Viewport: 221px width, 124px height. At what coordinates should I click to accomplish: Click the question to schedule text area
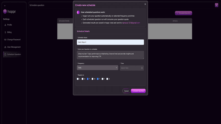[110, 55]
